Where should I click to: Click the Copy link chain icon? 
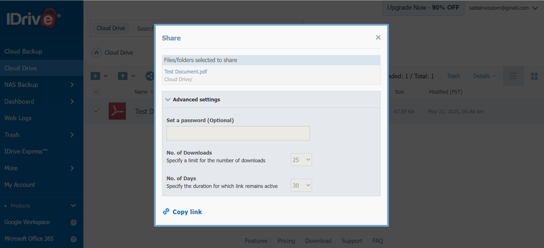click(x=166, y=212)
